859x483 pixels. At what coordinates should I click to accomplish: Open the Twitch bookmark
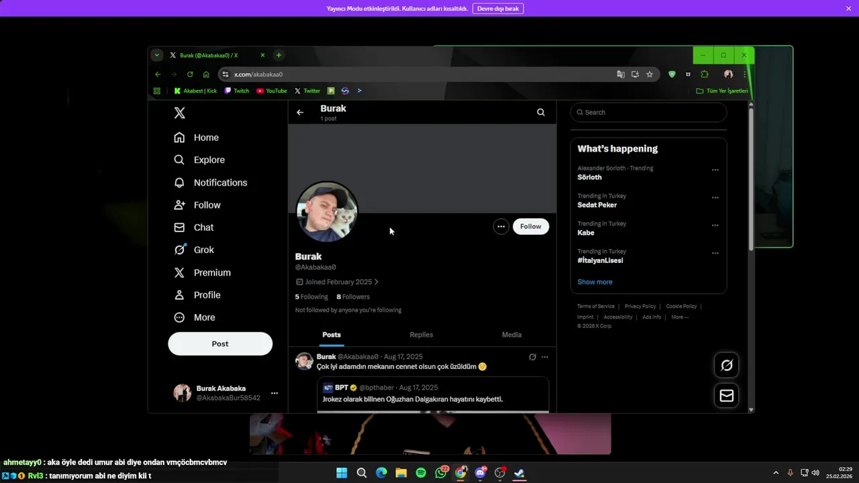click(x=237, y=91)
